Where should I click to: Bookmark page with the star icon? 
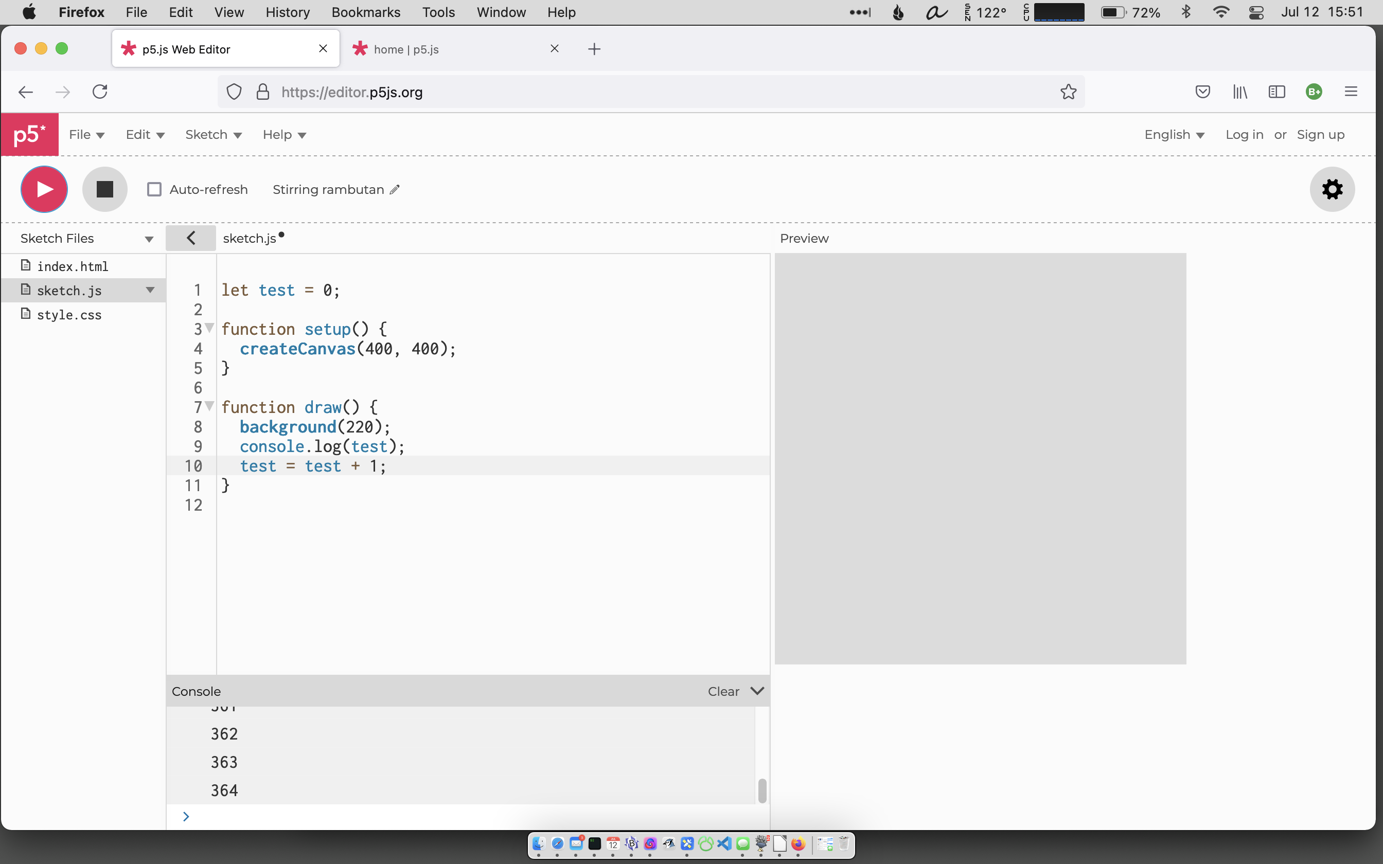click(1068, 92)
